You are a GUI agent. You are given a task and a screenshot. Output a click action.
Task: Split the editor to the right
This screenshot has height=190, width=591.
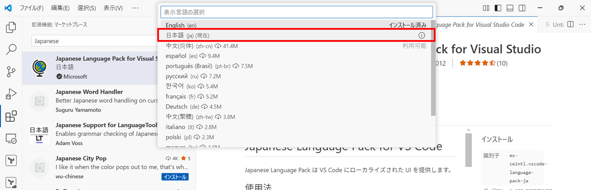coord(570,24)
